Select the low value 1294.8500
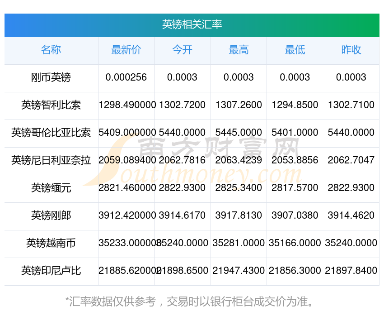This screenshot has height=316, width=384. (x=295, y=105)
